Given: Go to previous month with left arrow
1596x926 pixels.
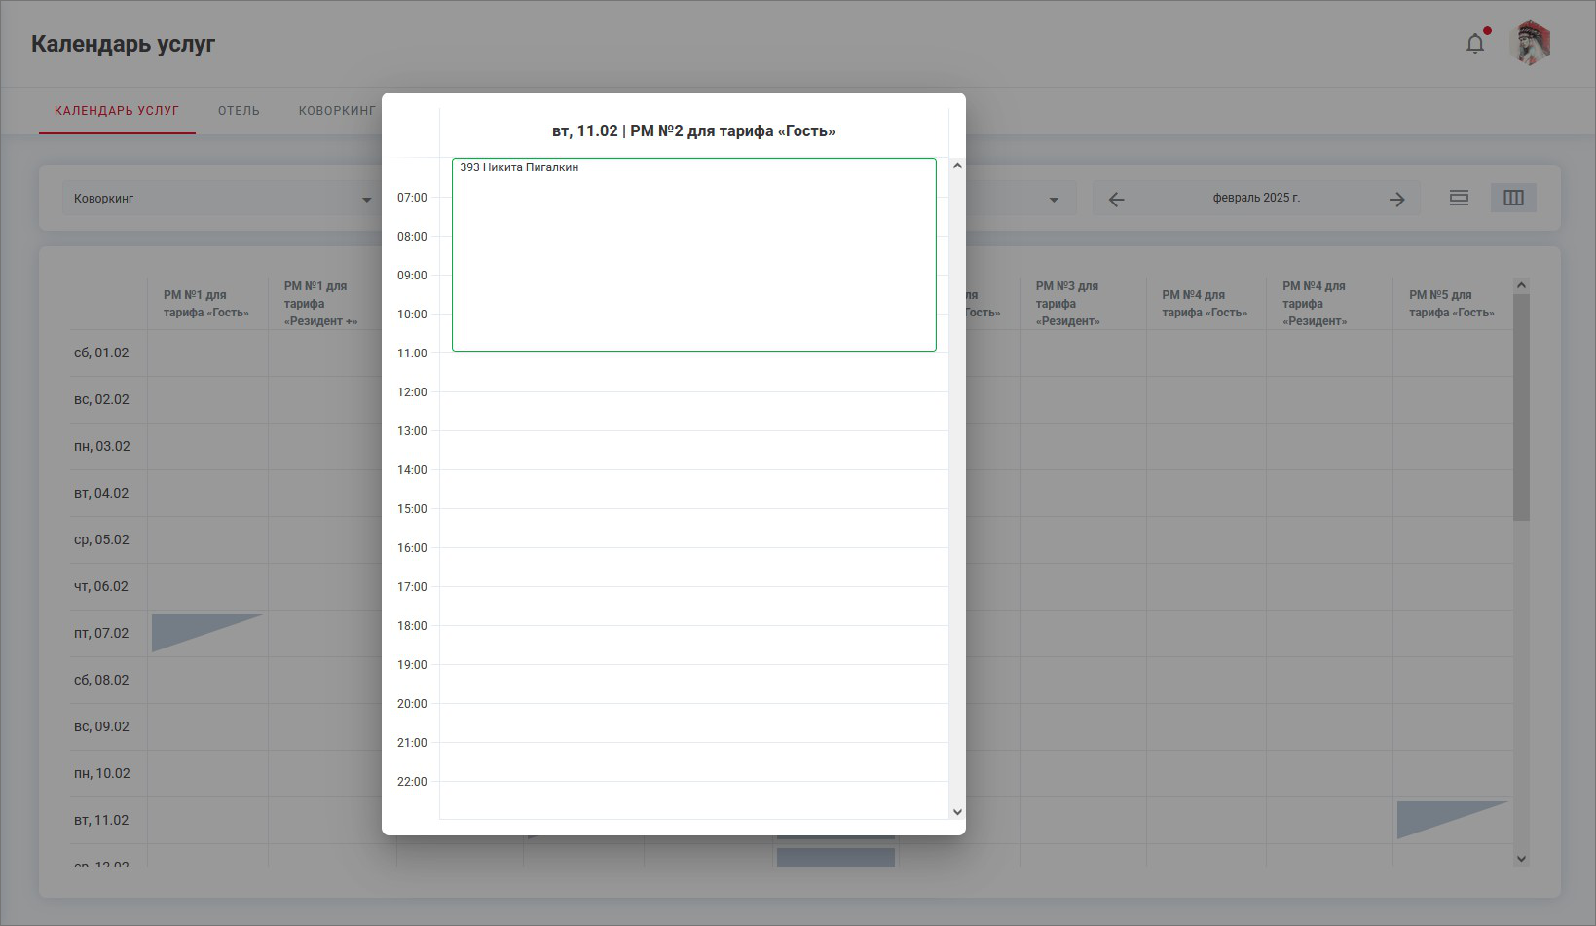Looking at the screenshot, I should click(x=1116, y=199).
